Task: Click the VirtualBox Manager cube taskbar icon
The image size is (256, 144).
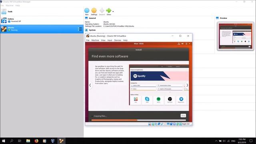Action: (x=53, y=141)
